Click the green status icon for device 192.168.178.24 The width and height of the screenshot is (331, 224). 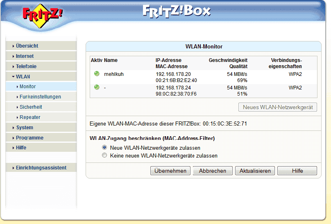click(97, 87)
